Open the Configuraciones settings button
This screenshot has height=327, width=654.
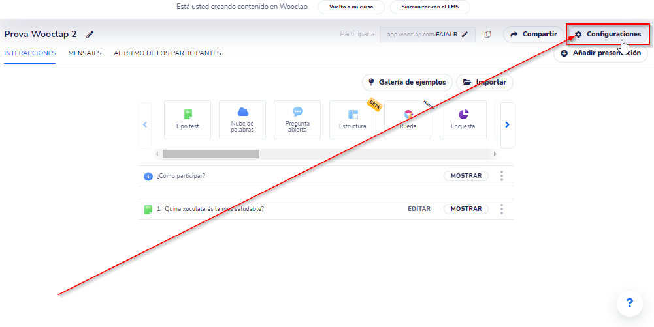pyautogui.click(x=608, y=34)
